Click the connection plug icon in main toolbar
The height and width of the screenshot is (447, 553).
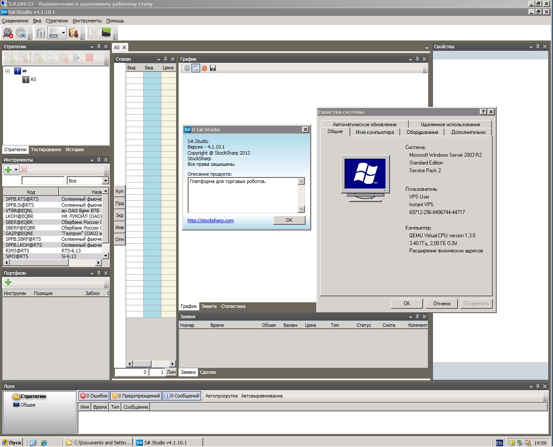tap(8, 33)
